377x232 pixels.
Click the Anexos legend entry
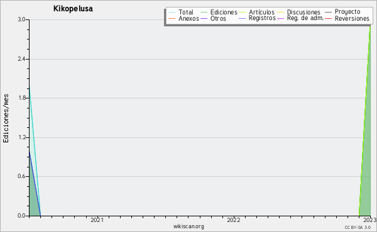coord(183,18)
